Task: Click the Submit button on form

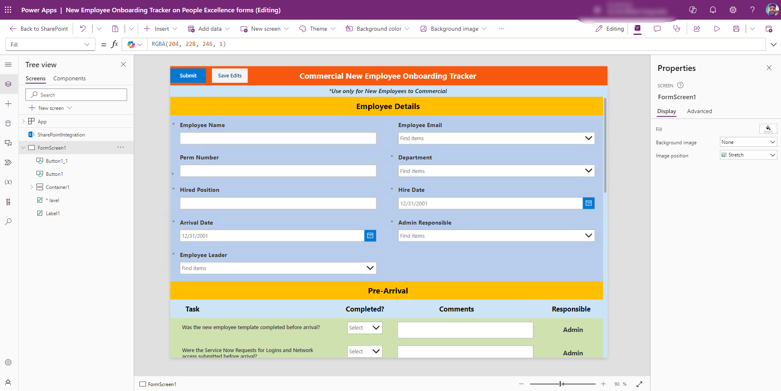Action: click(188, 75)
